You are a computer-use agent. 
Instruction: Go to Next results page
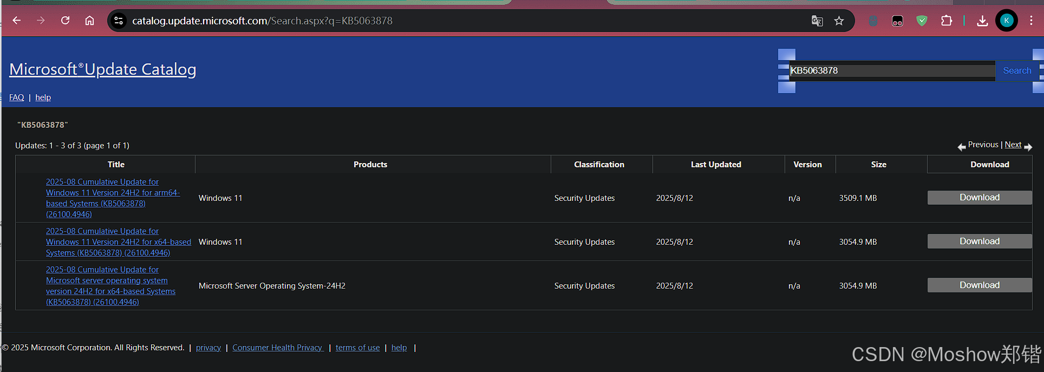[1013, 145]
